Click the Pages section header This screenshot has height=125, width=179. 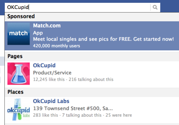tap(15, 56)
